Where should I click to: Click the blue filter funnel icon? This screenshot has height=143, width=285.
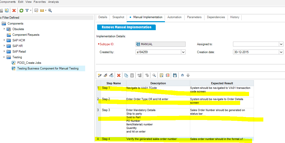(x=27, y=10)
